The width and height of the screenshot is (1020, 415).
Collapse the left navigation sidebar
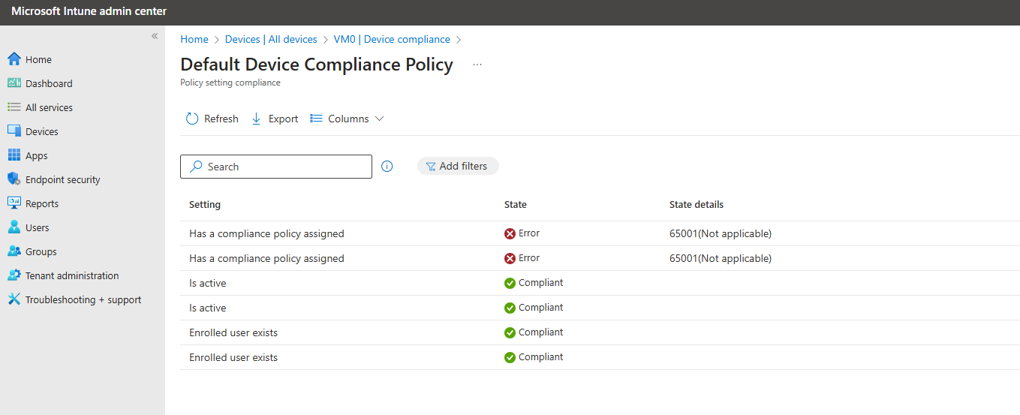tap(155, 36)
